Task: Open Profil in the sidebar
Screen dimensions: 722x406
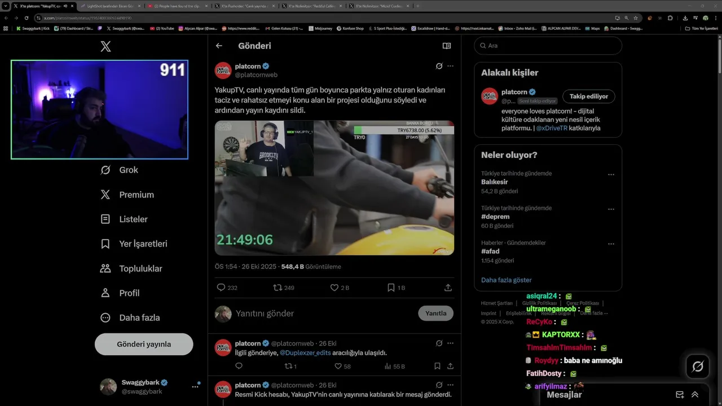Action: (x=120, y=293)
